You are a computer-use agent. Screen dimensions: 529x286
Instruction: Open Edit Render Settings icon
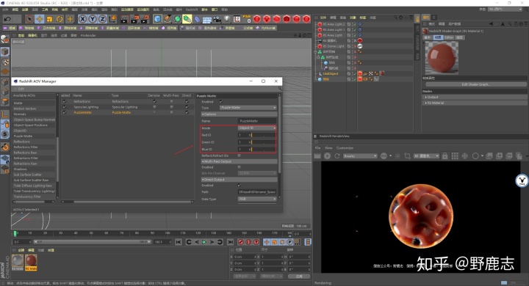click(145, 19)
